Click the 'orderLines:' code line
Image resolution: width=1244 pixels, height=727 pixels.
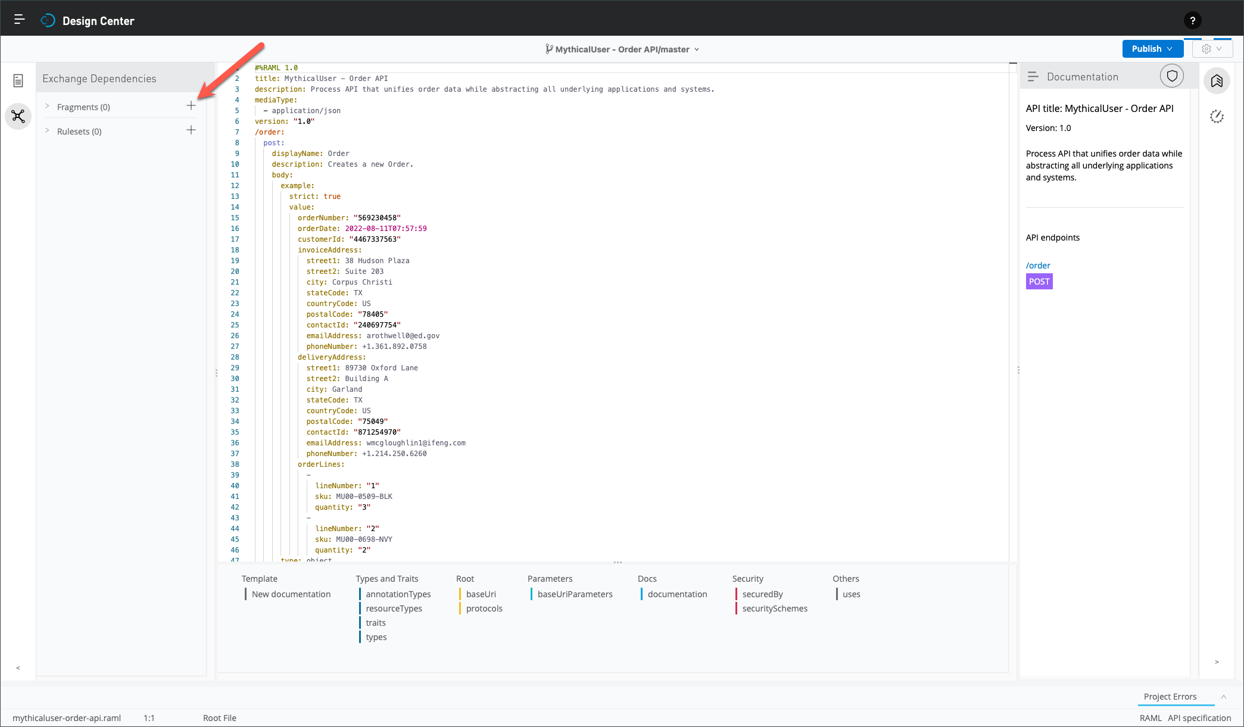321,464
